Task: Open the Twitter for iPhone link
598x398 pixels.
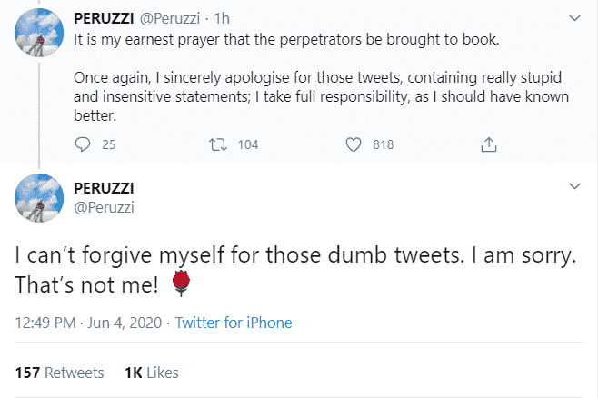Action: pyautogui.click(x=234, y=323)
